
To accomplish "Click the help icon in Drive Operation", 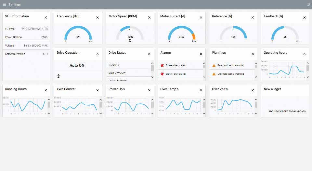I will tap(58, 76).
